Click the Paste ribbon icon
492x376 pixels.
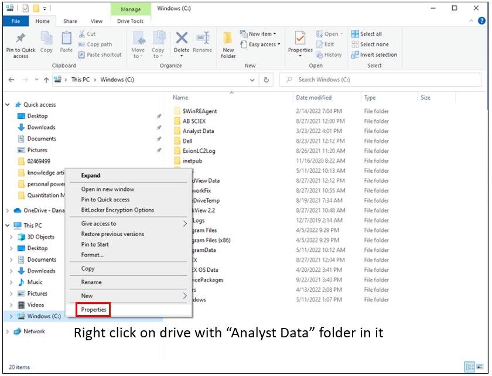66,42
